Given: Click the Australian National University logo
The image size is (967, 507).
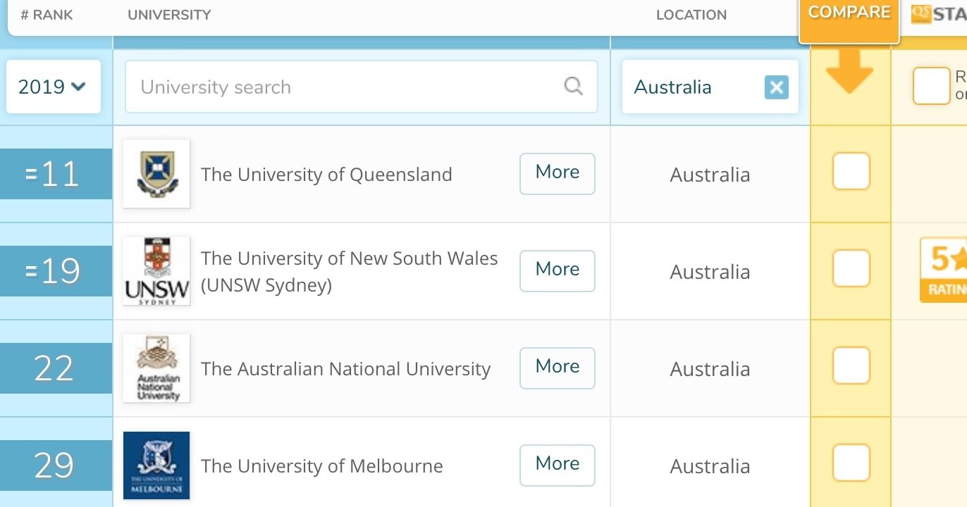Looking at the screenshot, I should 156,368.
